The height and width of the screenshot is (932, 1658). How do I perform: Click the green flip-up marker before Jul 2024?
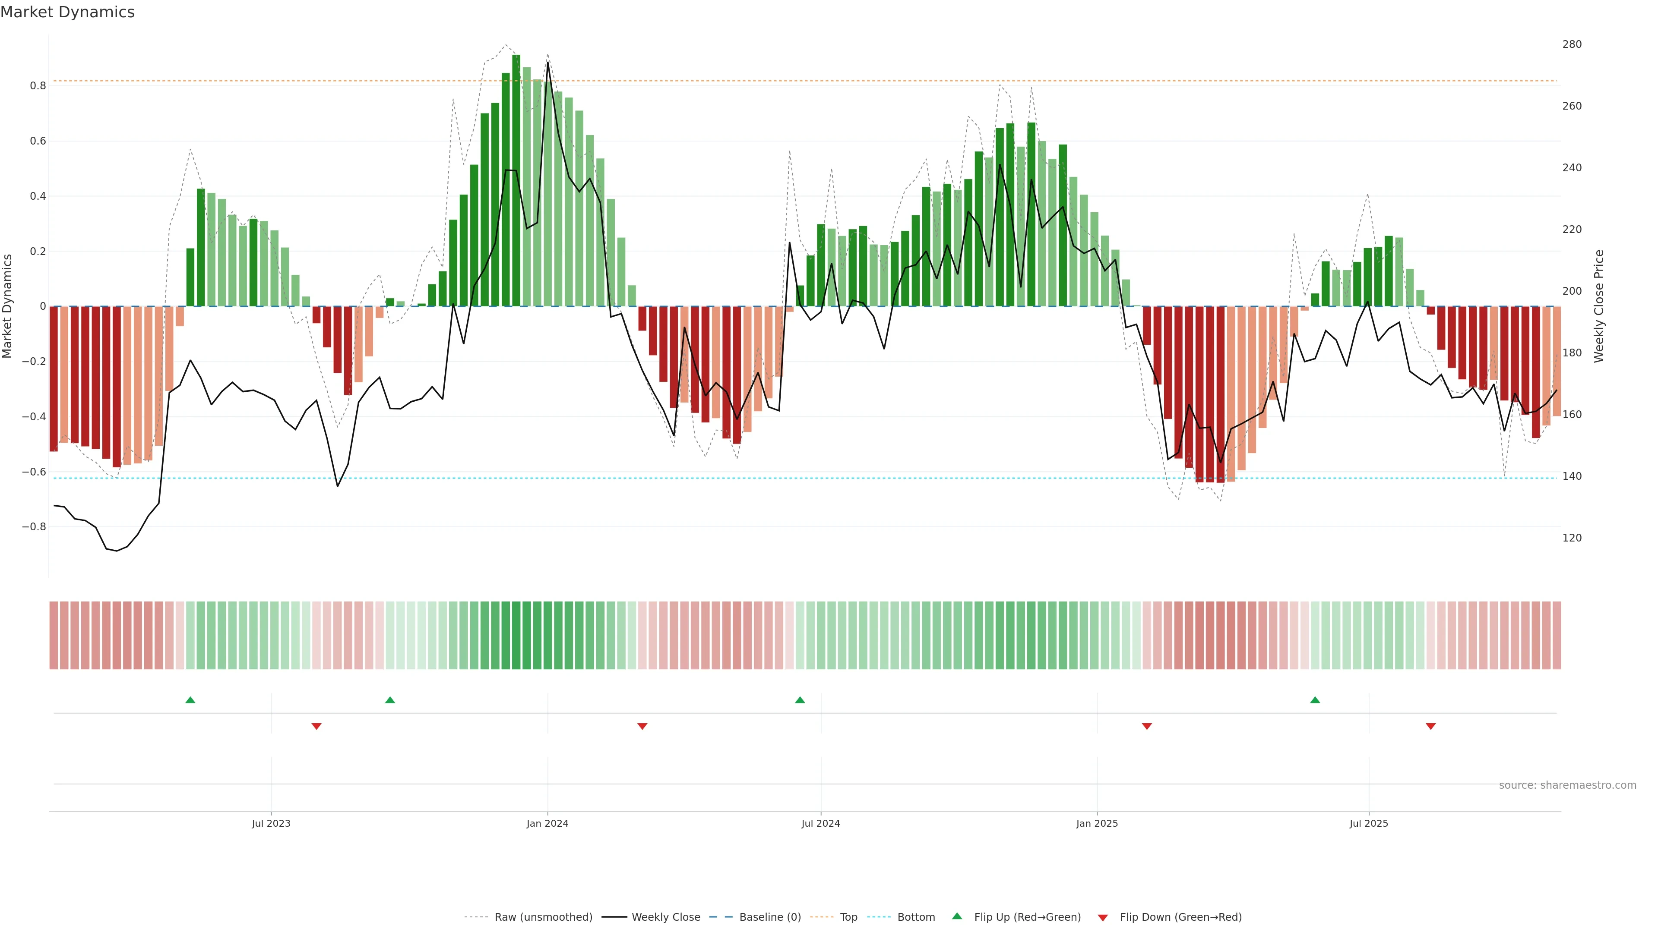(x=799, y=700)
